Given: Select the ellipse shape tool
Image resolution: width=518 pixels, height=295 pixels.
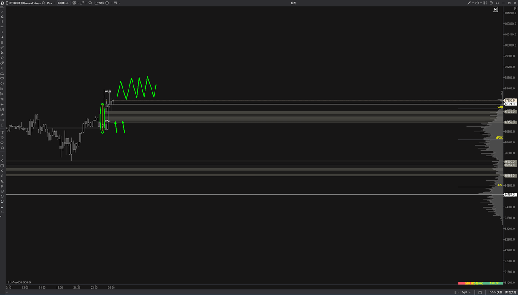Looking at the screenshot, I should point(2,84).
